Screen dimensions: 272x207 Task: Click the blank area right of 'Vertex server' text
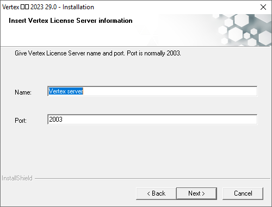coord(170,91)
